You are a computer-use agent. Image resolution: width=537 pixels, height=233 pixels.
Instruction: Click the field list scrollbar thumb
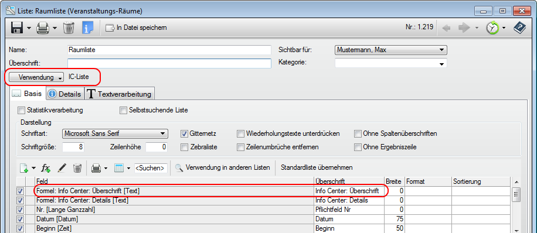click(516, 195)
